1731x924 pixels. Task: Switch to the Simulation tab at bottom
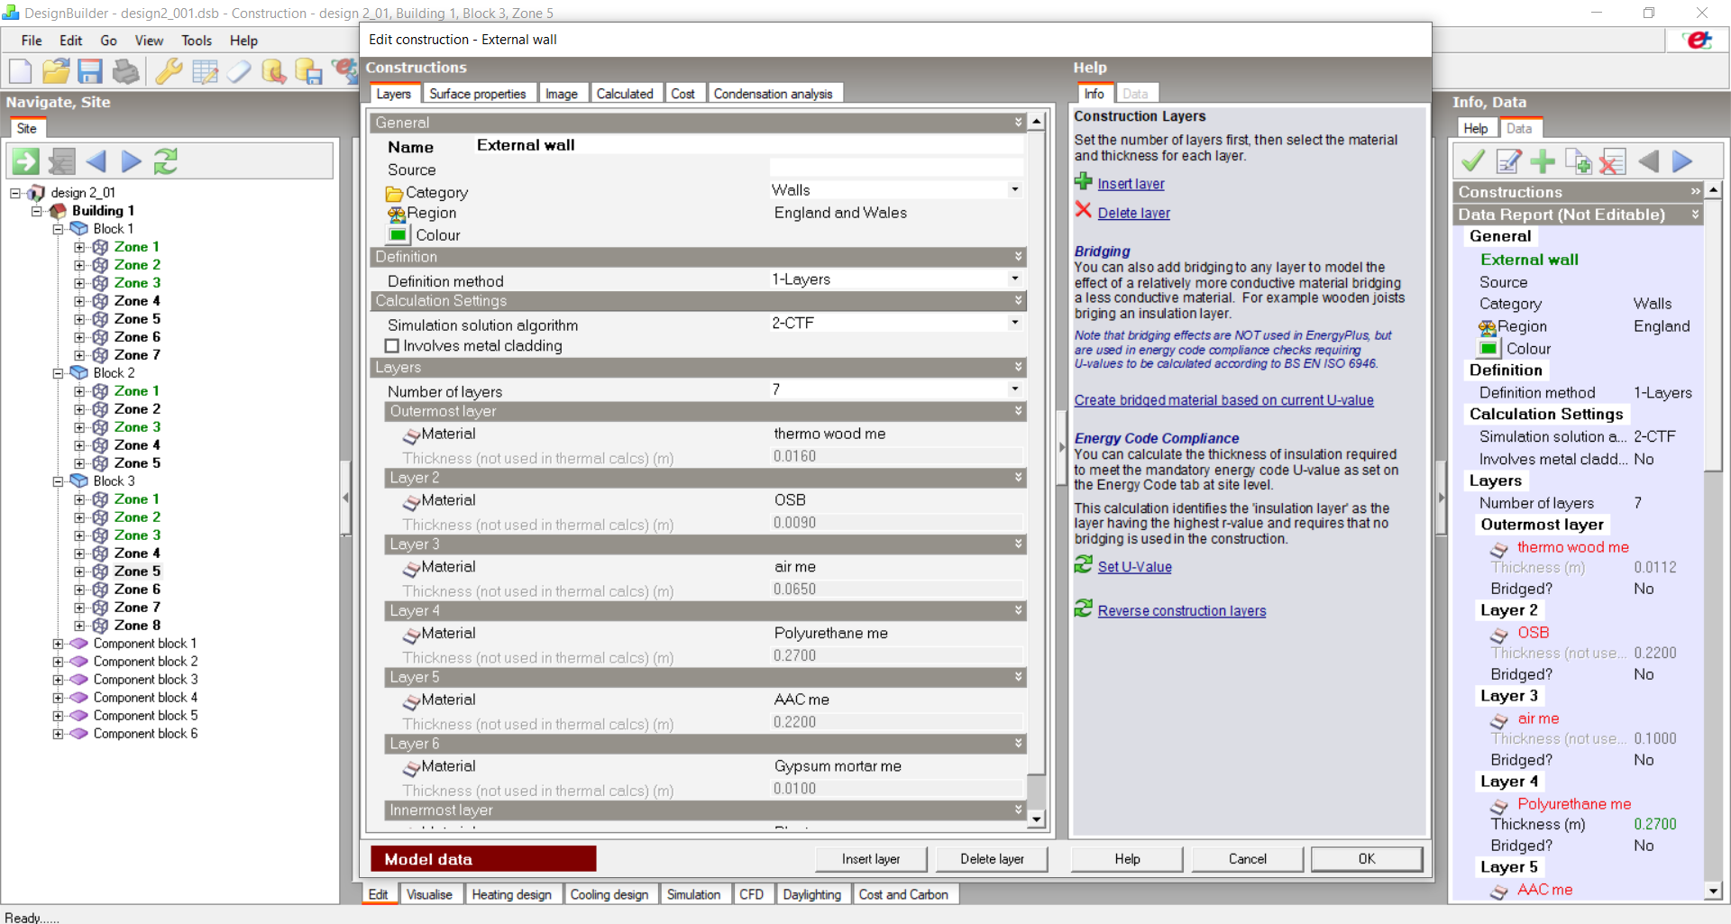pos(693,894)
